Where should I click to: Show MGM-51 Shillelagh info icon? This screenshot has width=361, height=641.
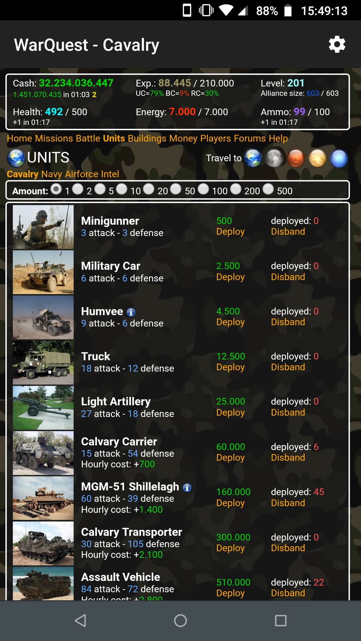187,488
